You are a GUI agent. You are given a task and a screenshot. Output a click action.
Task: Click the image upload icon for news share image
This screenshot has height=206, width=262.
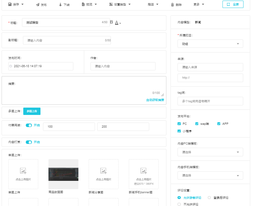[103, 171]
